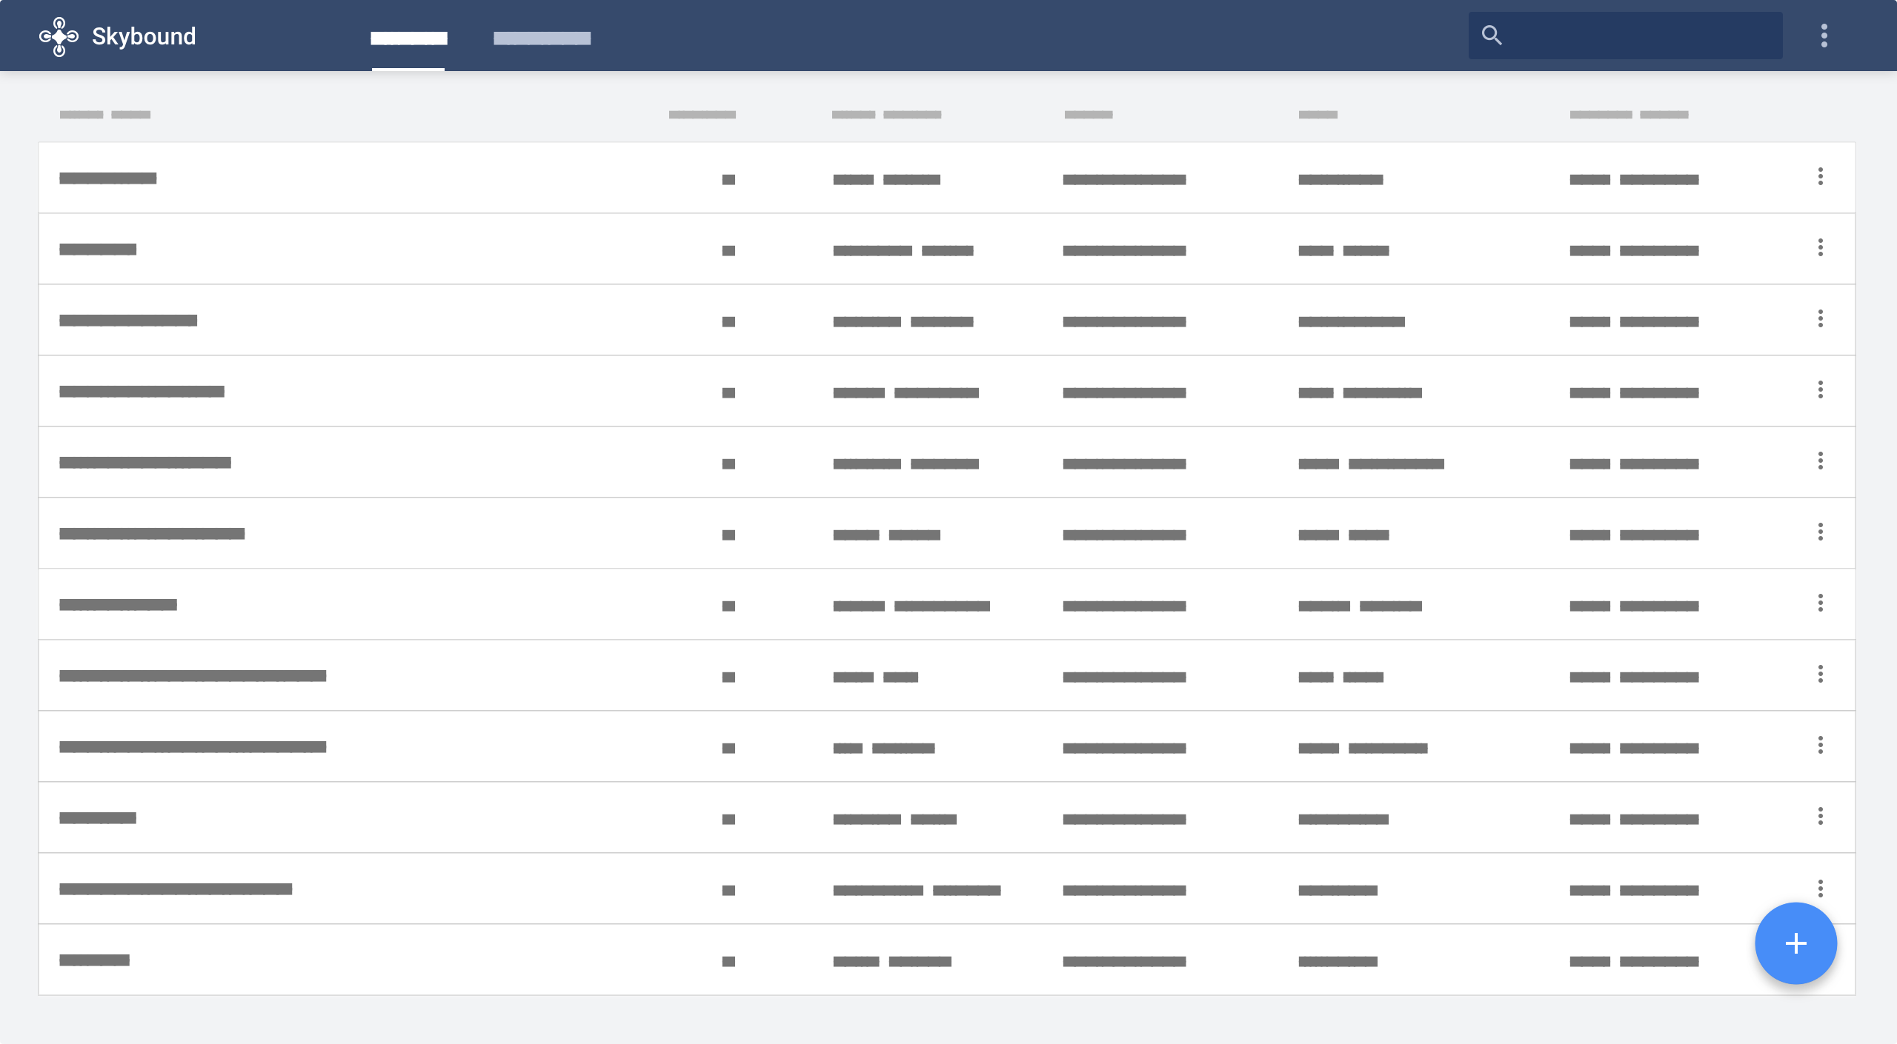This screenshot has width=1897, height=1044.
Task: Add a new entry with plus button
Action: pyautogui.click(x=1796, y=943)
